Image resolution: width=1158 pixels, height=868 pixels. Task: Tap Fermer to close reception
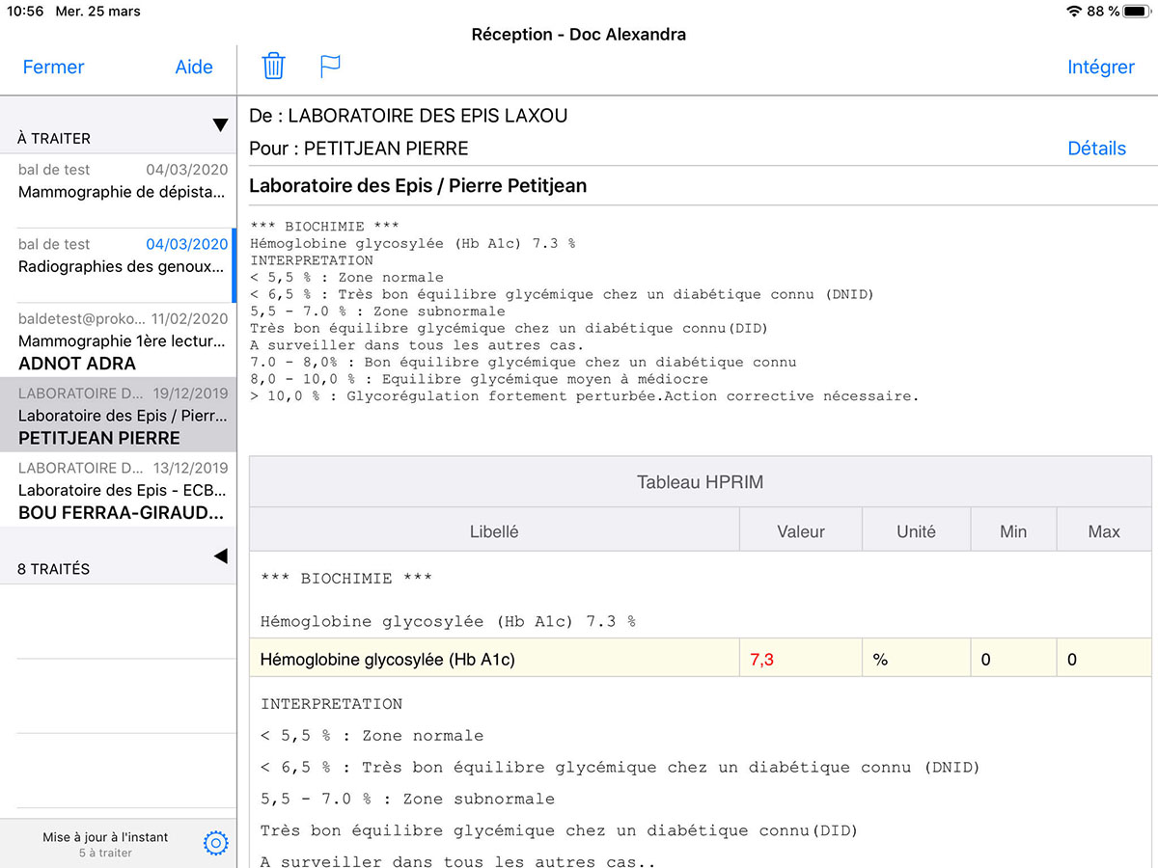[x=53, y=68]
